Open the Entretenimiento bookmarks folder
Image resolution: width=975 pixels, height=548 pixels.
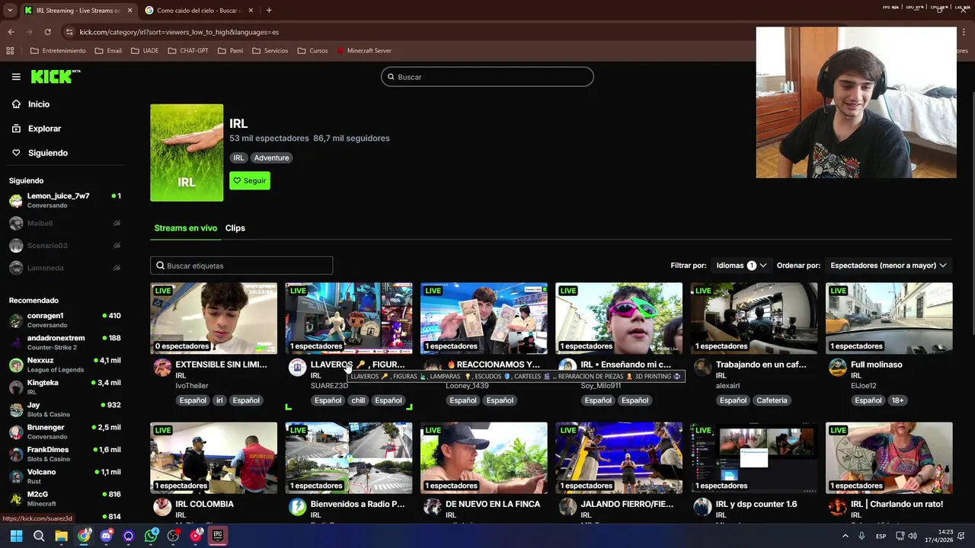(x=58, y=51)
